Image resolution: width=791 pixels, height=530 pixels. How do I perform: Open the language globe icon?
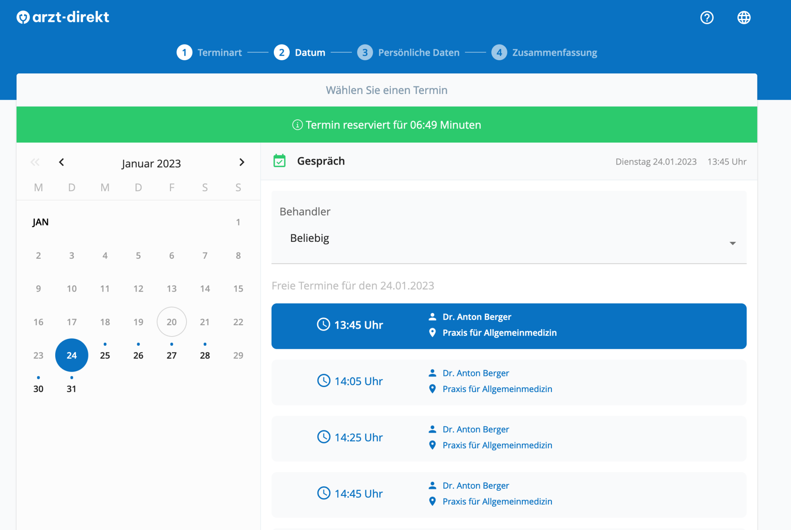743,17
